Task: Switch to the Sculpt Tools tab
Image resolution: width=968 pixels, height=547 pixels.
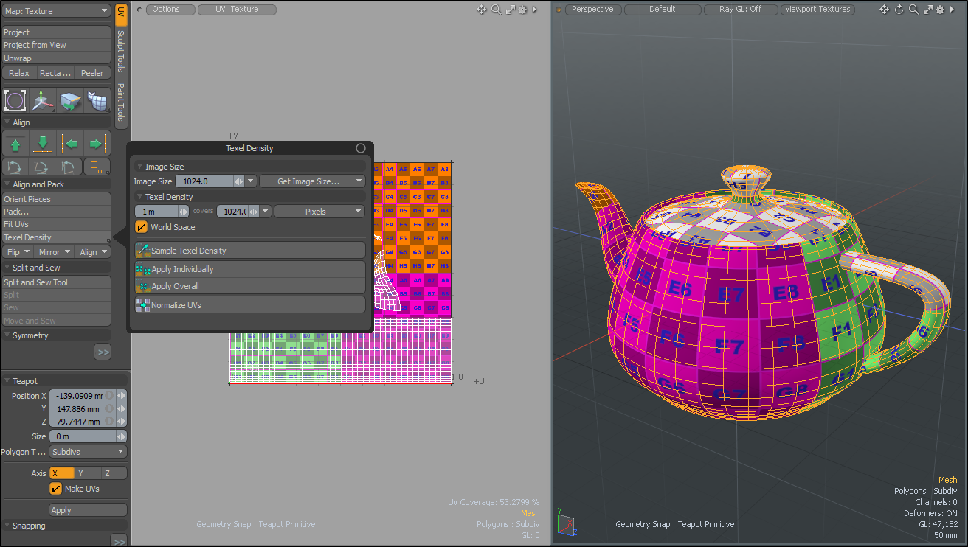Action: [x=121, y=51]
